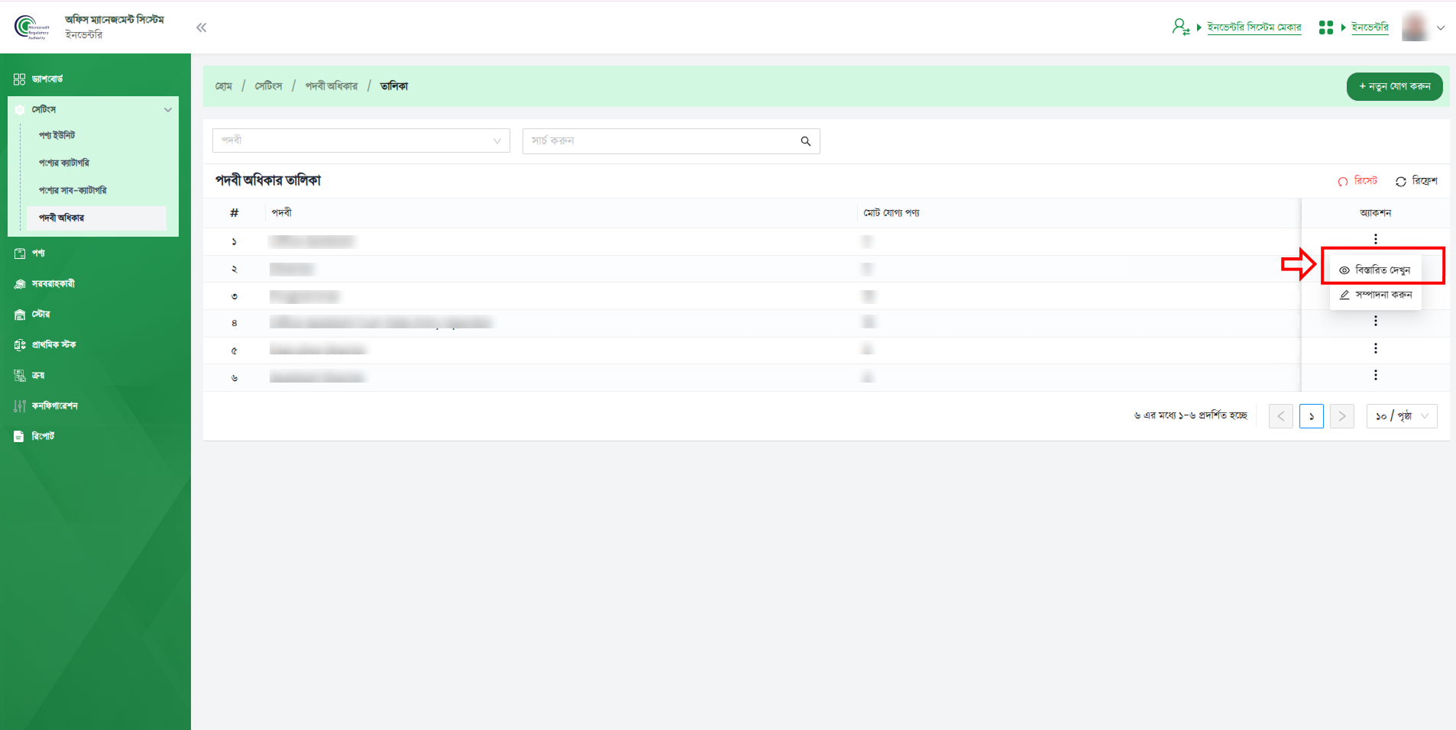Click the organization logo in header
This screenshot has width=1456, height=730.
point(31,27)
